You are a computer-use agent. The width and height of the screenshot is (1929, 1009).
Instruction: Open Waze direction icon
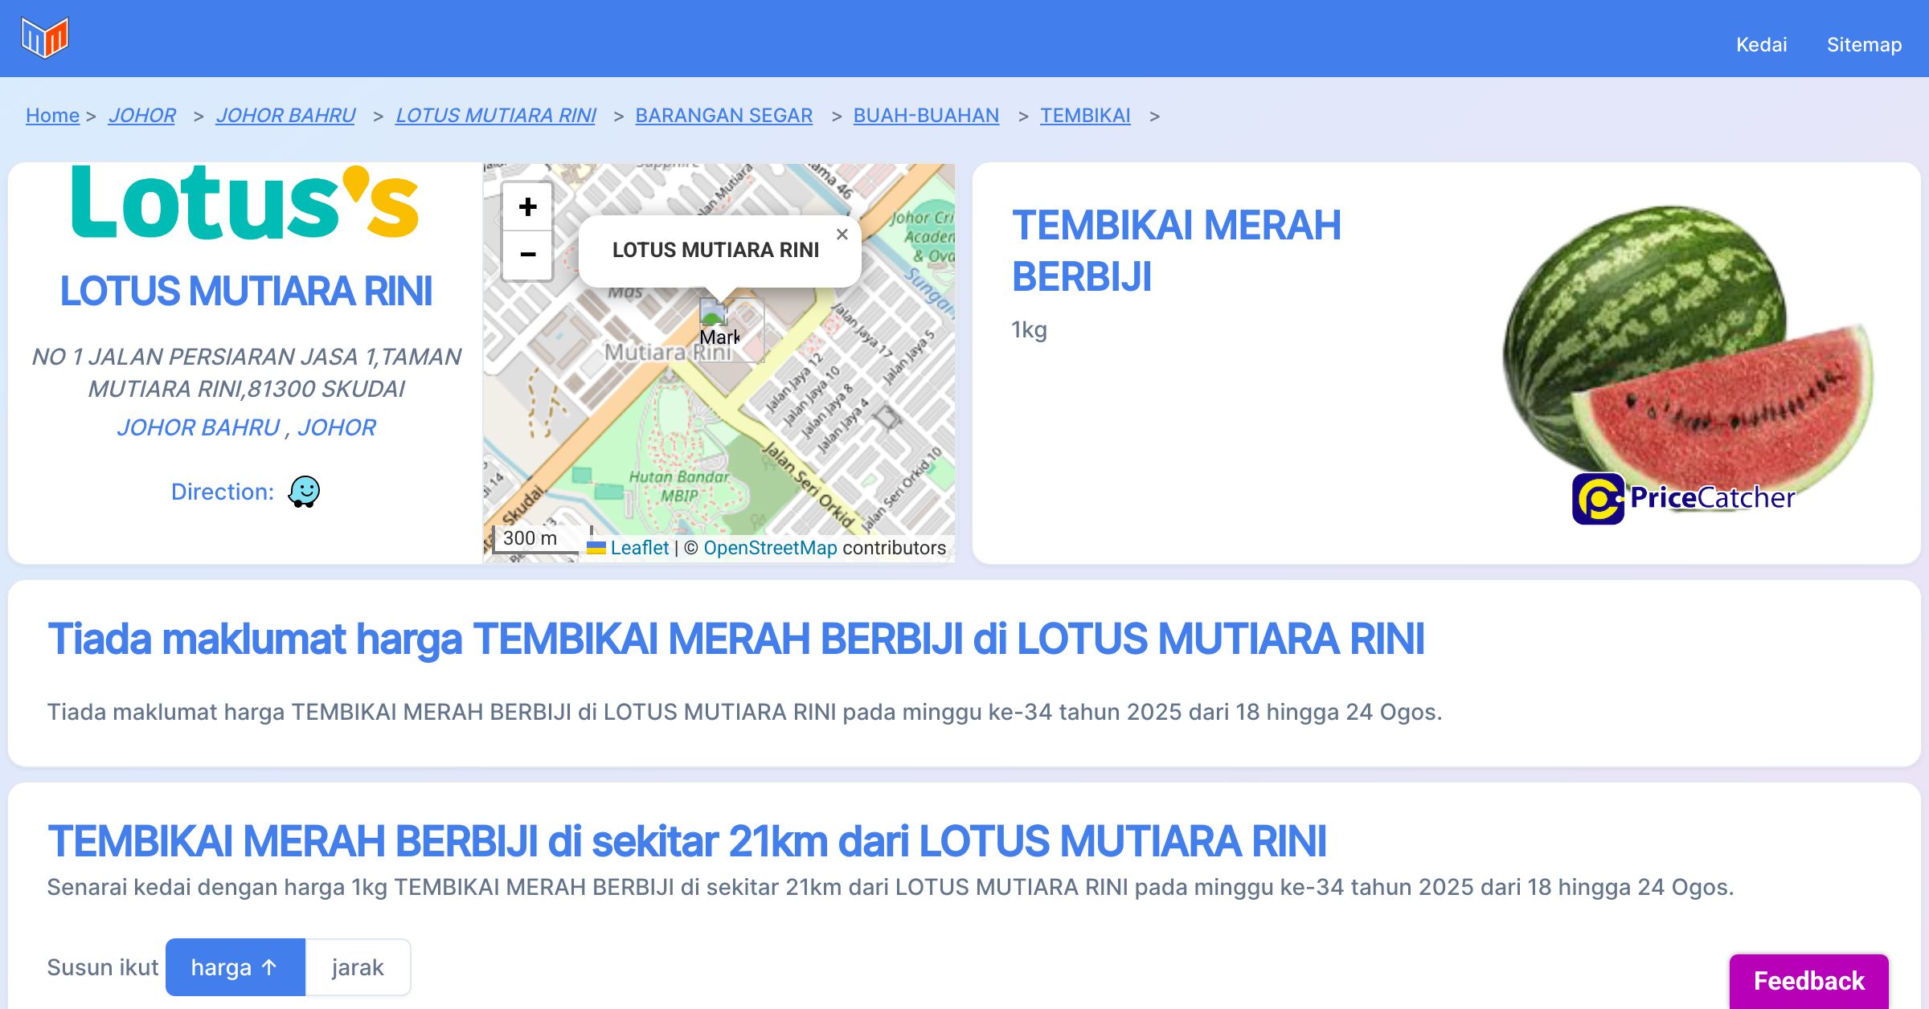pos(304,492)
